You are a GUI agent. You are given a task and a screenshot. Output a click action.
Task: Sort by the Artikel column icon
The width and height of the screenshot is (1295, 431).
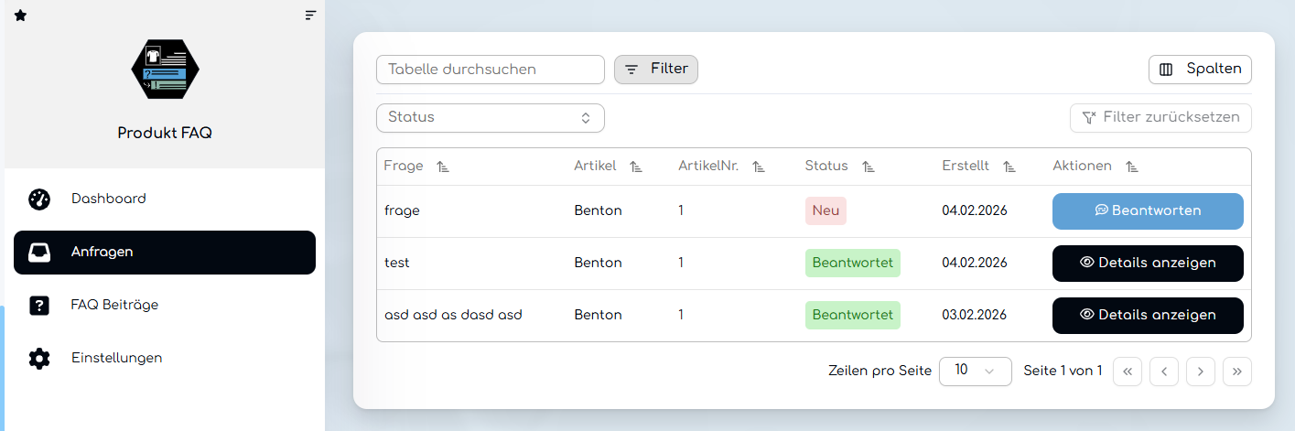(x=636, y=167)
